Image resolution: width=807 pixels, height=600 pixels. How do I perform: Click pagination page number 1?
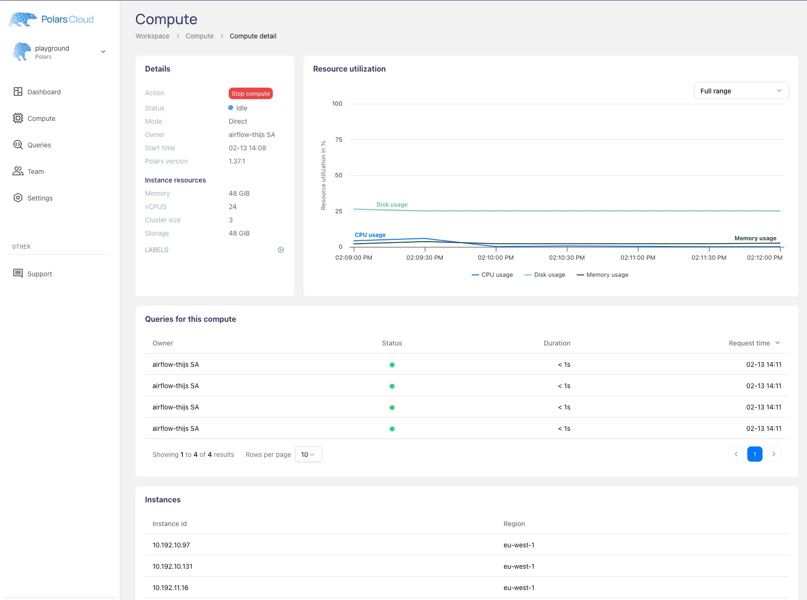pos(754,454)
